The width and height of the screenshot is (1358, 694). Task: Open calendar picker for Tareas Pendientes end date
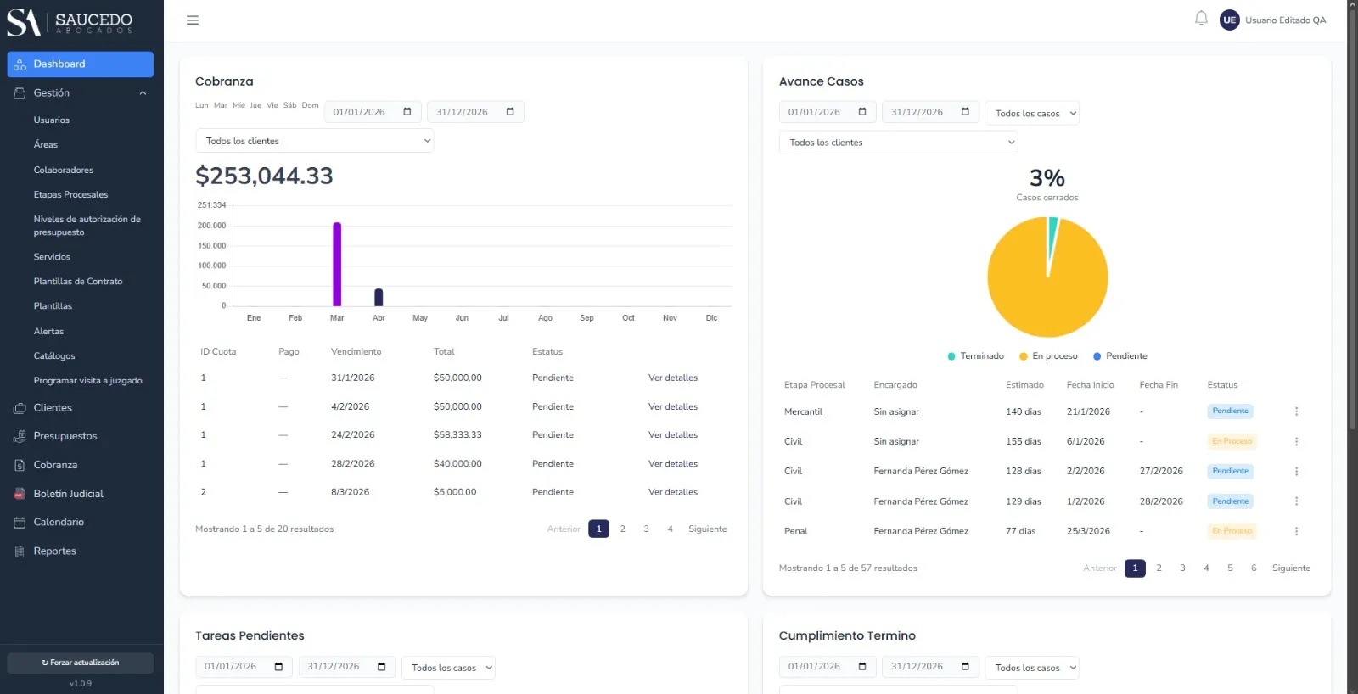[381, 667]
